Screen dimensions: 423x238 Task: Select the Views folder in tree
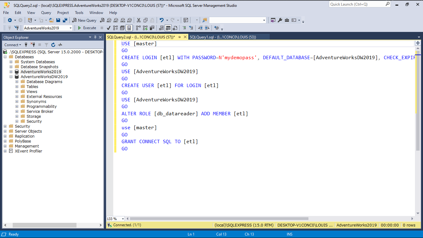[32, 91]
